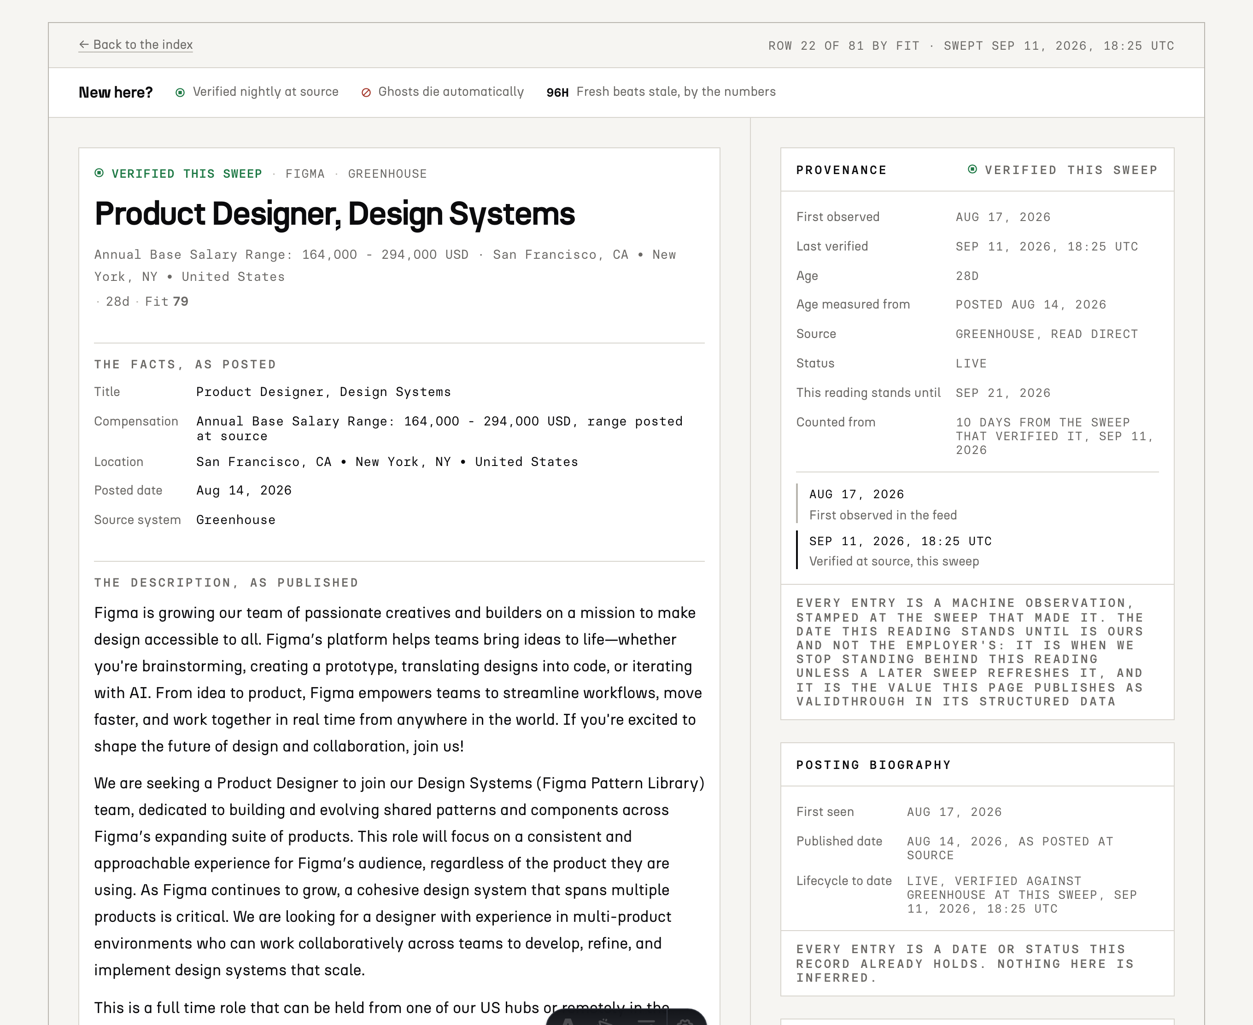Click 'Verified nightly at source' text
Image resolution: width=1253 pixels, height=1025 pixels.
266,92
